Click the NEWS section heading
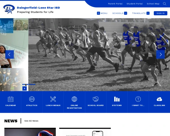 pos(11,121)
